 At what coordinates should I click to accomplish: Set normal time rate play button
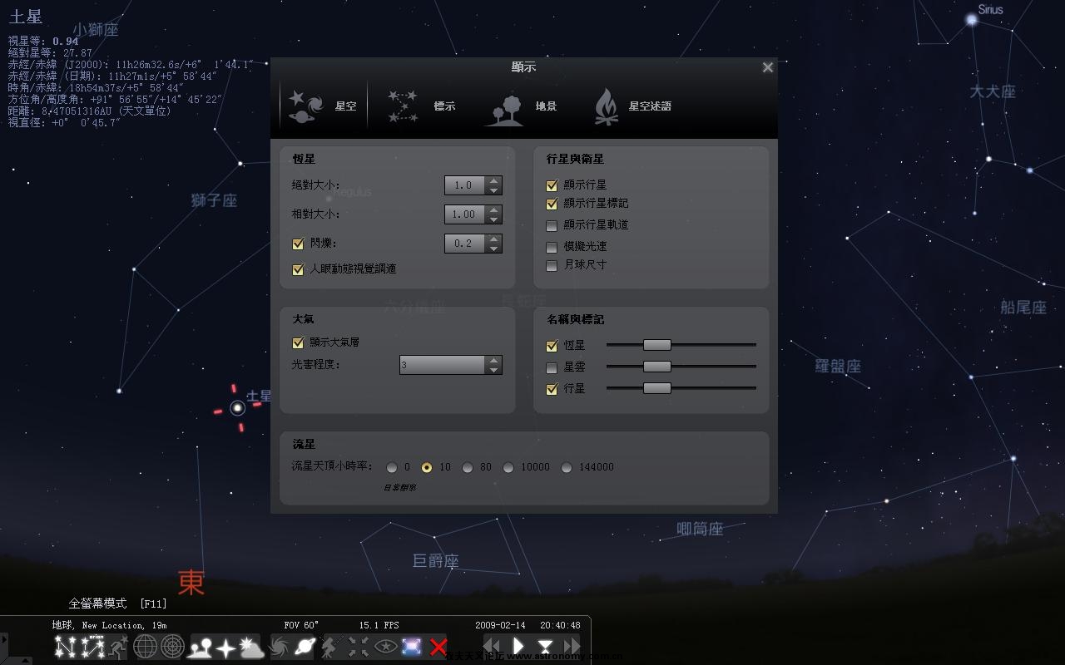518,646
